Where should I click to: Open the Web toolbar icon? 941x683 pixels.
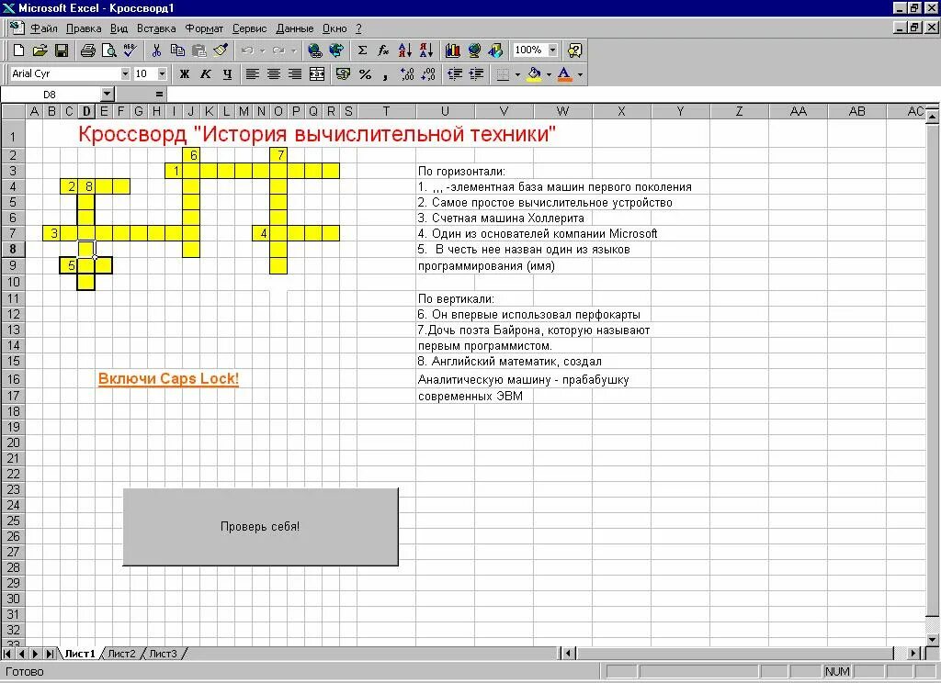pyautogui.click(x=336, y=50)
